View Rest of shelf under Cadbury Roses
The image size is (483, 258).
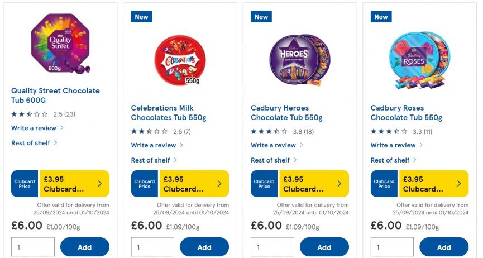pos(390,160)
